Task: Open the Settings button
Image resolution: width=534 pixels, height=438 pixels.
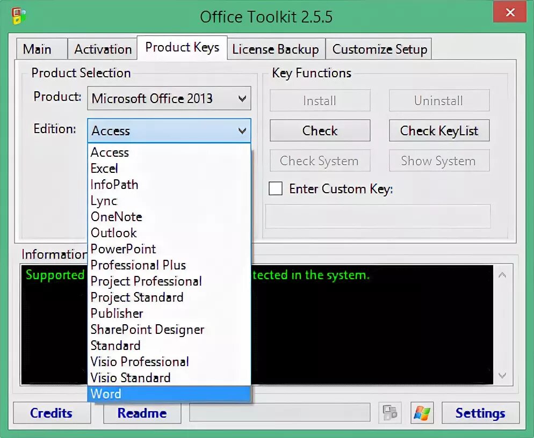Action: tap(480, 413)
